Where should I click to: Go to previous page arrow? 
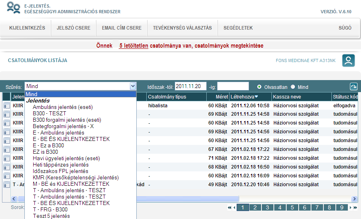[234, 207]
